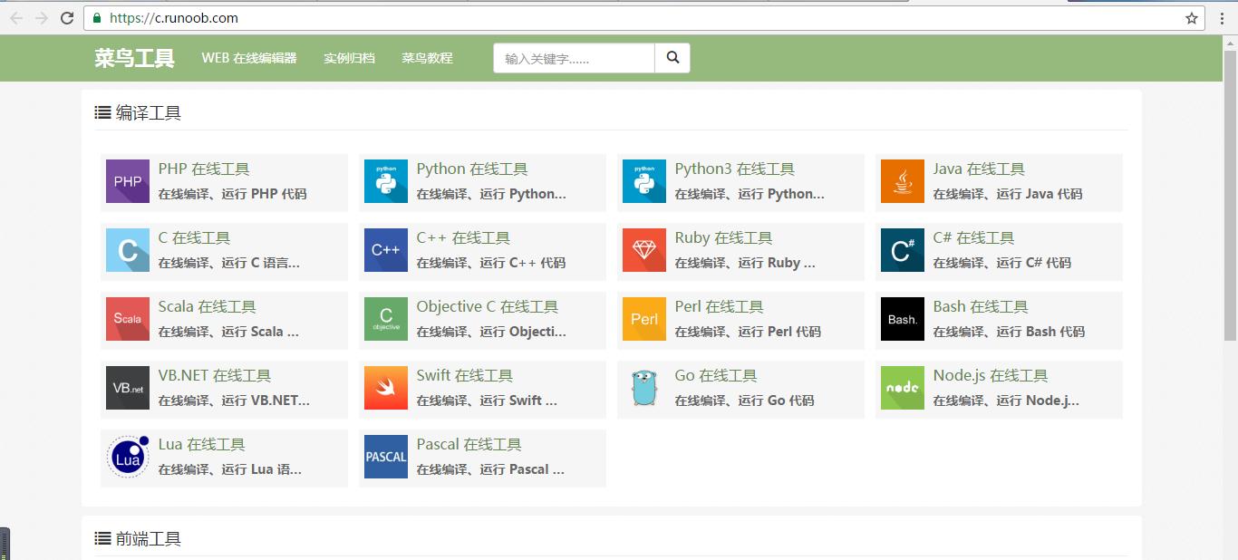Click the text 在线编译、运行 PHP 代码
Viewport: 1238px width, 560px height.
233,194
